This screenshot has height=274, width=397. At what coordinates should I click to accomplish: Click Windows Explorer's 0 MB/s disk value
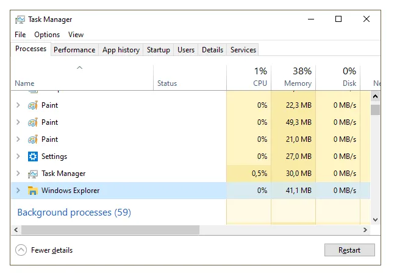pos(345,191)
